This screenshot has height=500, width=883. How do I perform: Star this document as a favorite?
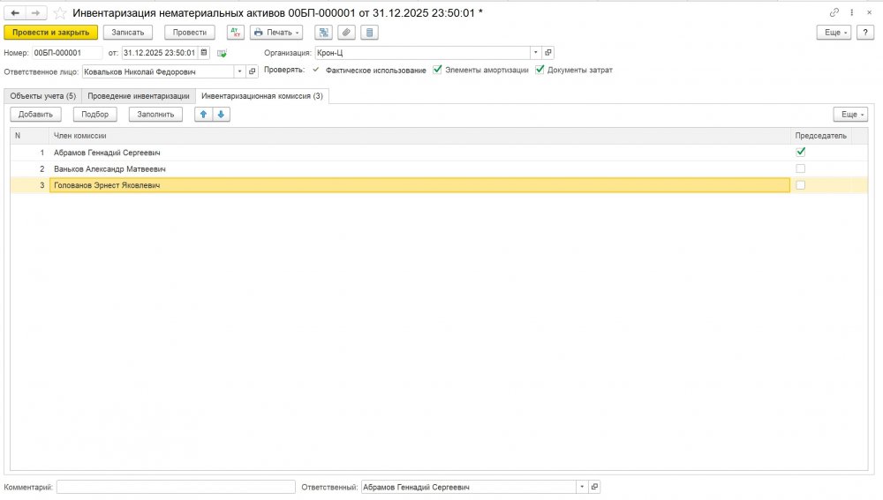coord(59,12)
